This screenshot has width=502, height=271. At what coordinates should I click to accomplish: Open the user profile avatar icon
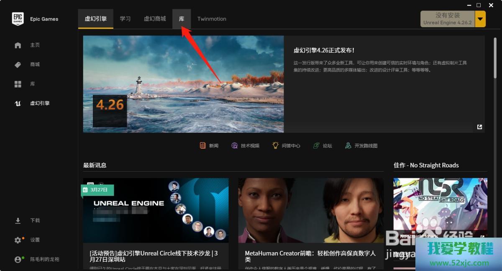coord(18,259)
